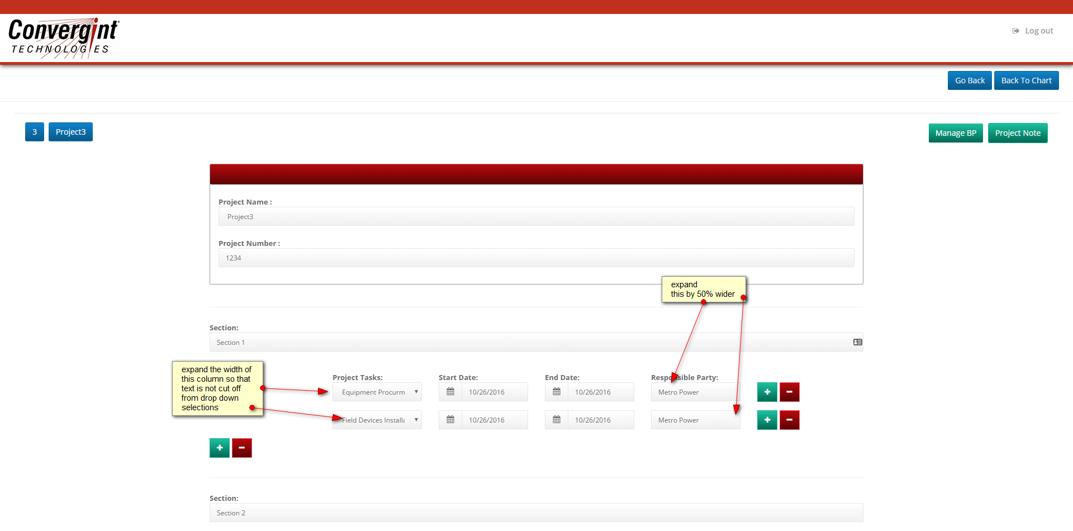Screen dimensions: 1073x531
Task: Click the Log out link
Action: [1033, 31]
